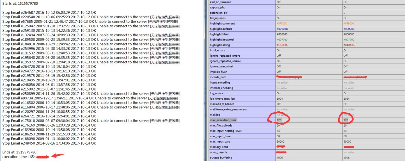Image resolution: width=405 pixels, height=161 pixels.
Task: Click the mail.add_x_header directive name
Action: [222, 104]
